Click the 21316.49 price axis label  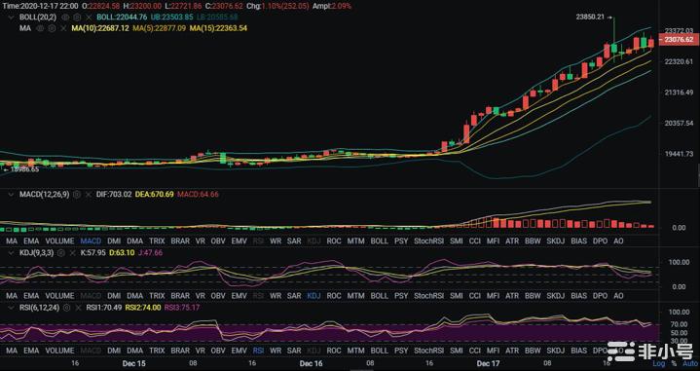click(679, 93)
